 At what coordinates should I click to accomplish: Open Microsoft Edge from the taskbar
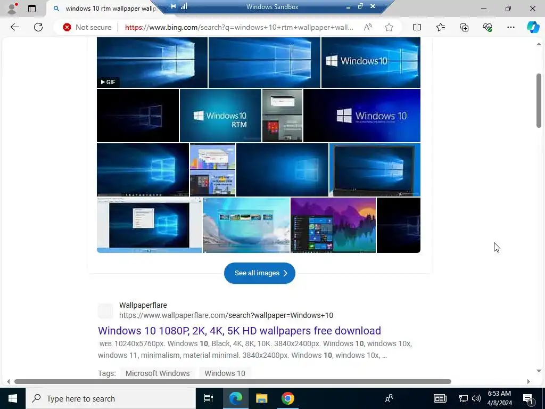235,398
